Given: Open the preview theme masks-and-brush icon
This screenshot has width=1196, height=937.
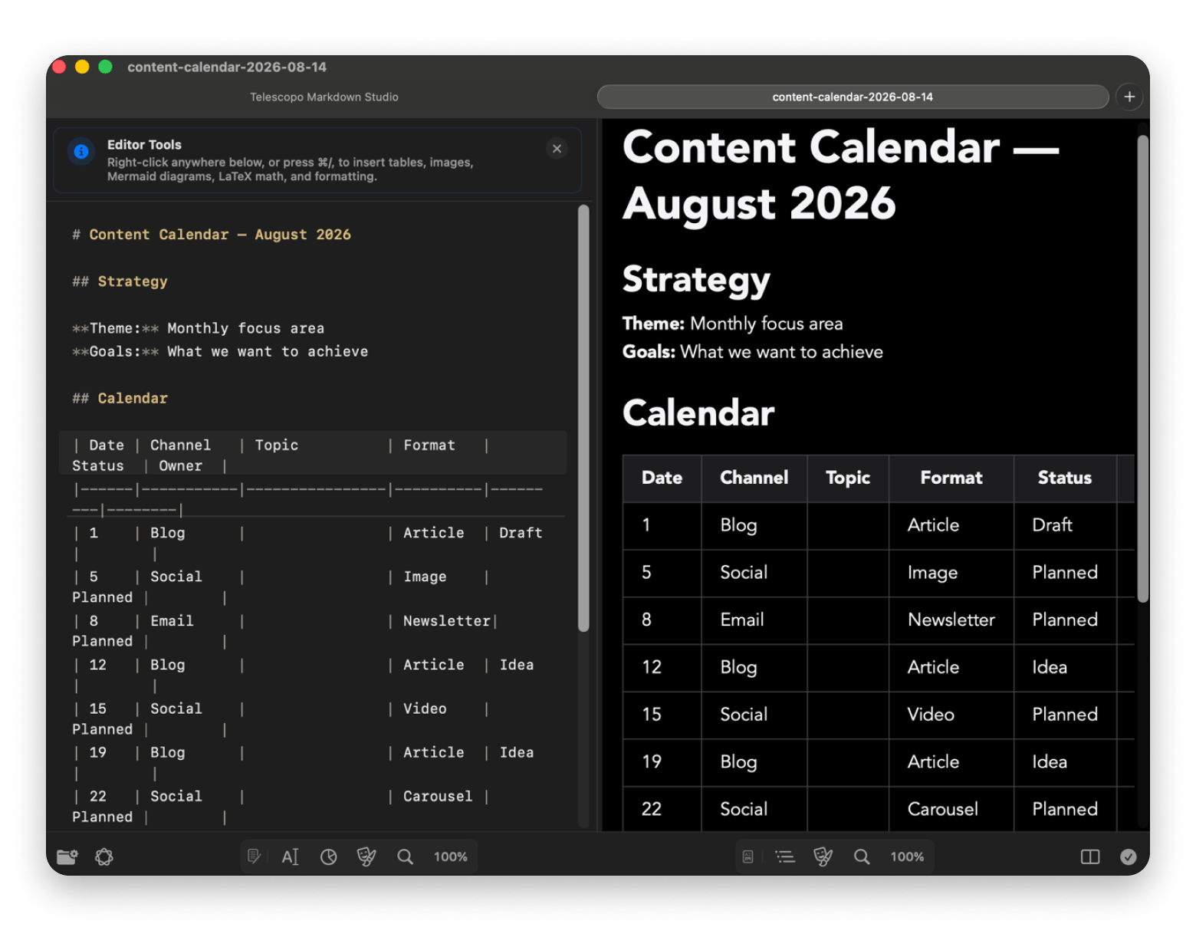Looking at the screenshot, I should coord(823,856).
